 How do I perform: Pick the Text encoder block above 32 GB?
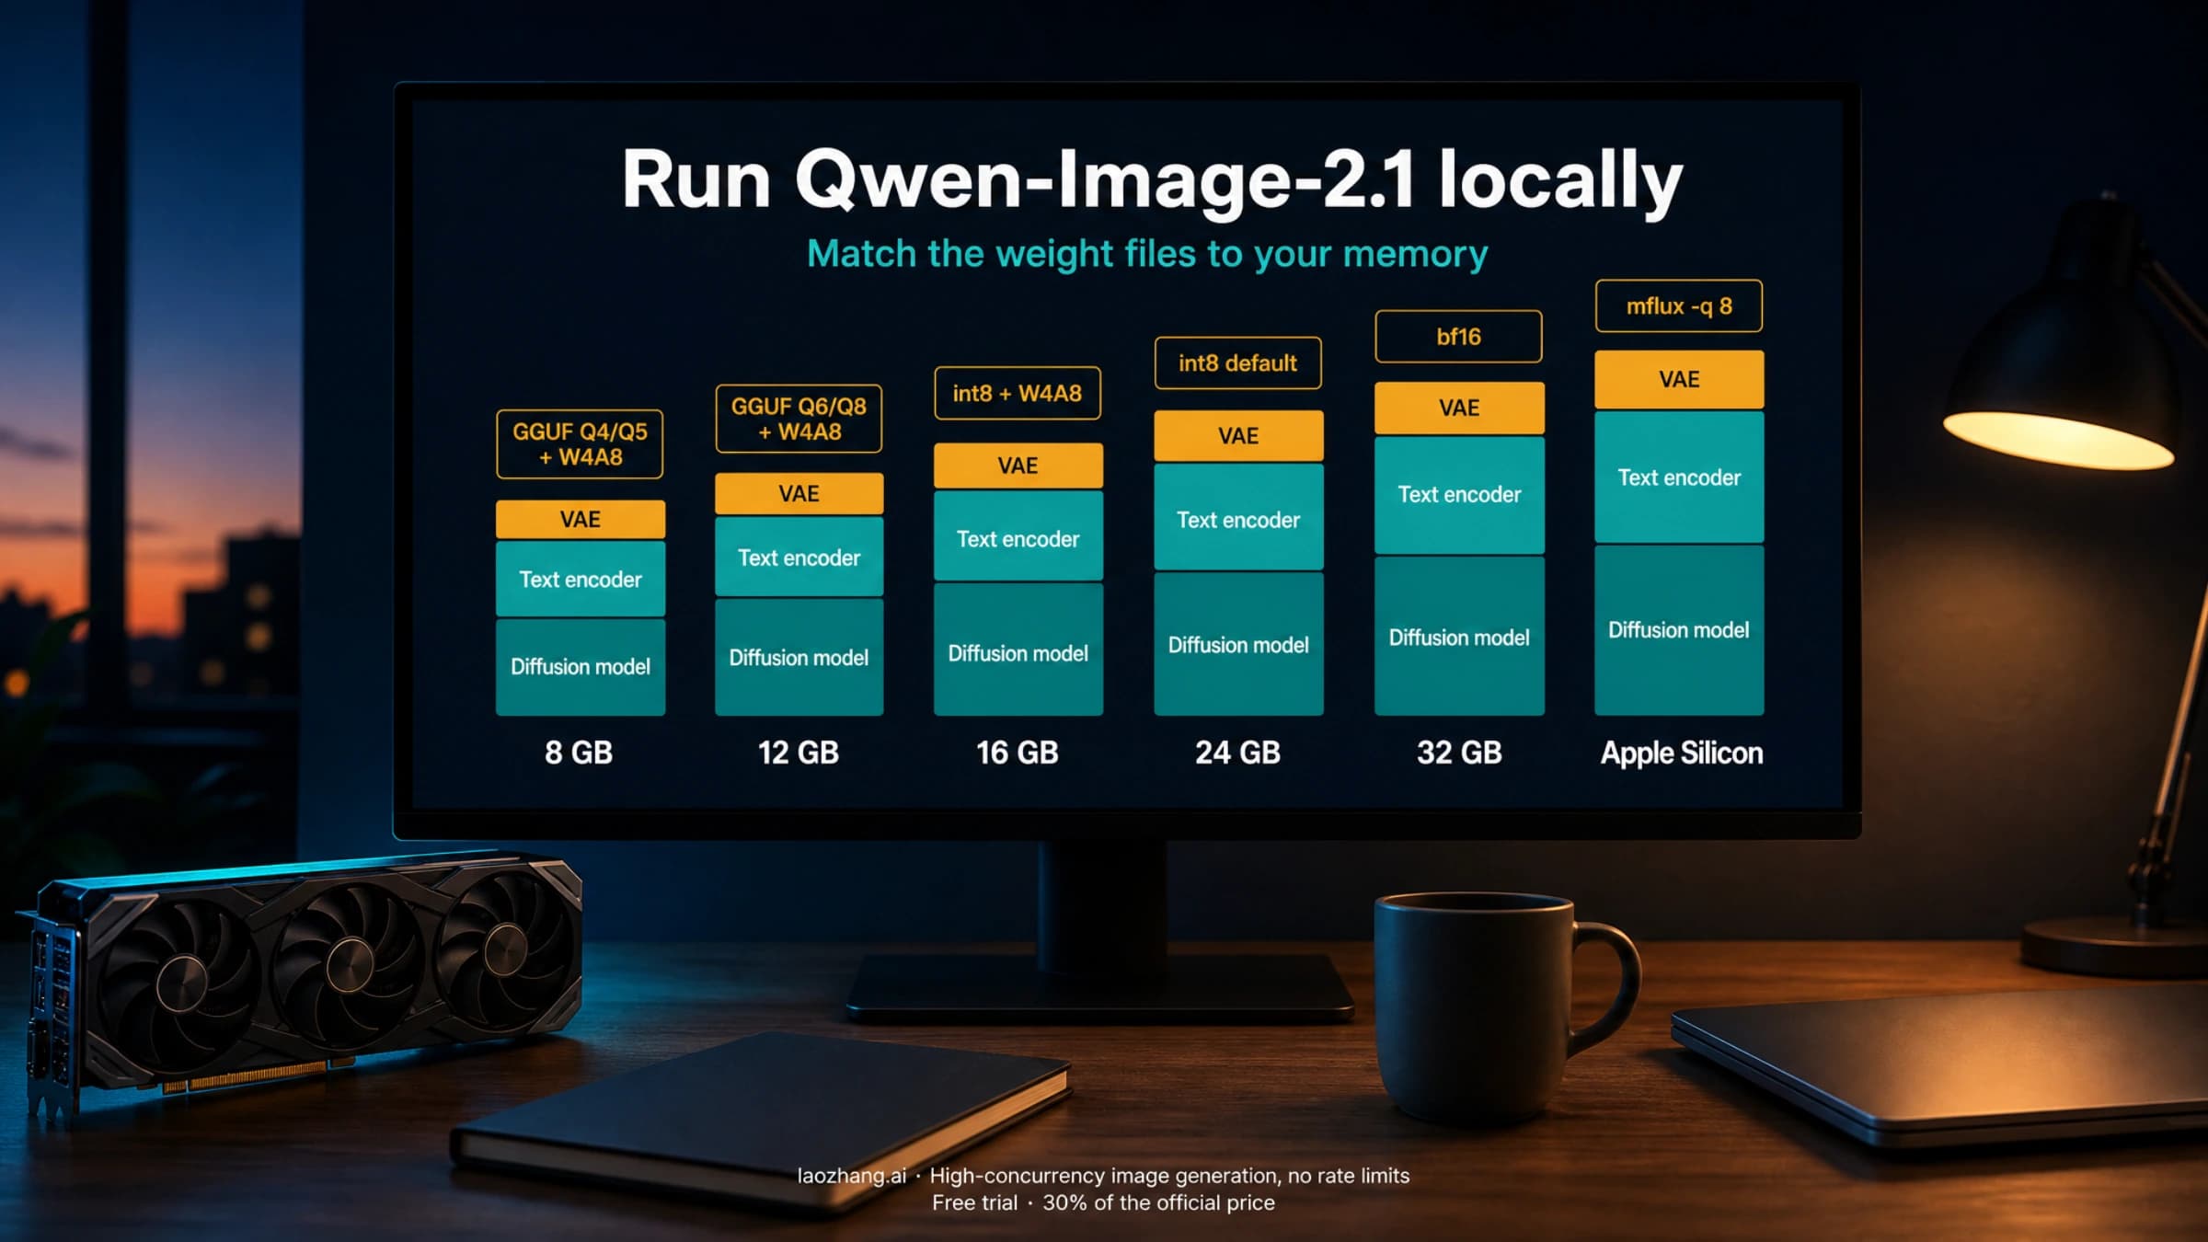pyautogui.click(x=1460, y=495)
